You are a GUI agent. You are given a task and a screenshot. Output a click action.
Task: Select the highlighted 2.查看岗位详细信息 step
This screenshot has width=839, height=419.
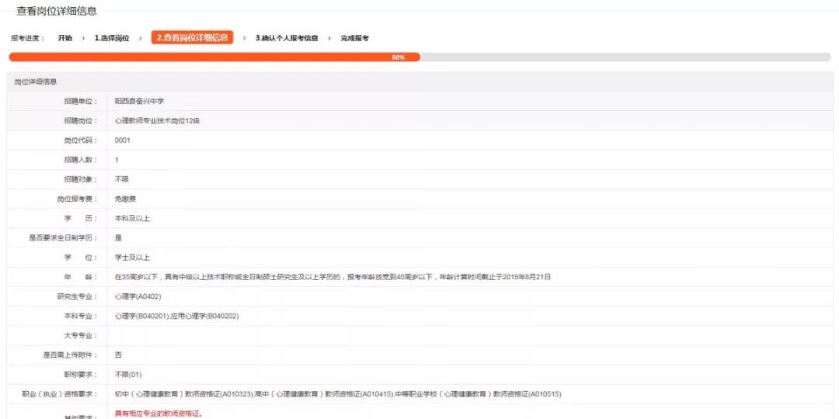(192, 37)
